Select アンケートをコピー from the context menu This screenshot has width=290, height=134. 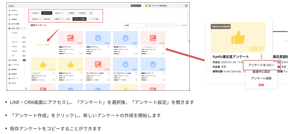(261, 65)
